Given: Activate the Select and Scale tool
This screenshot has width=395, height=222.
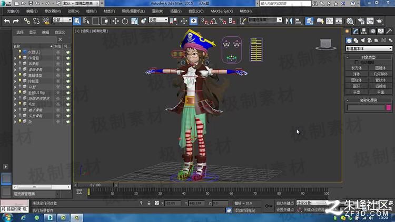Looking at the screenshot, I should pos(134,21).
